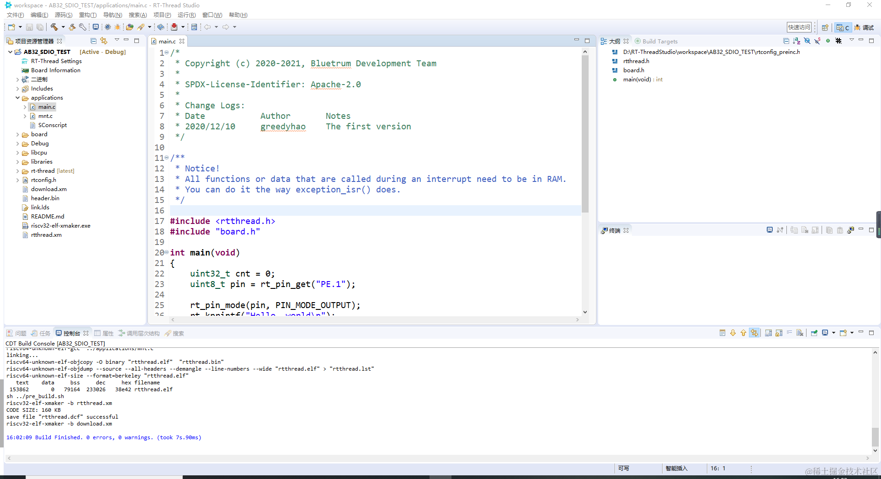The image size is (881, 479).
Task: Toggle hide non-public members green dot
Action: pyautogui.click(x=828, y=41)
